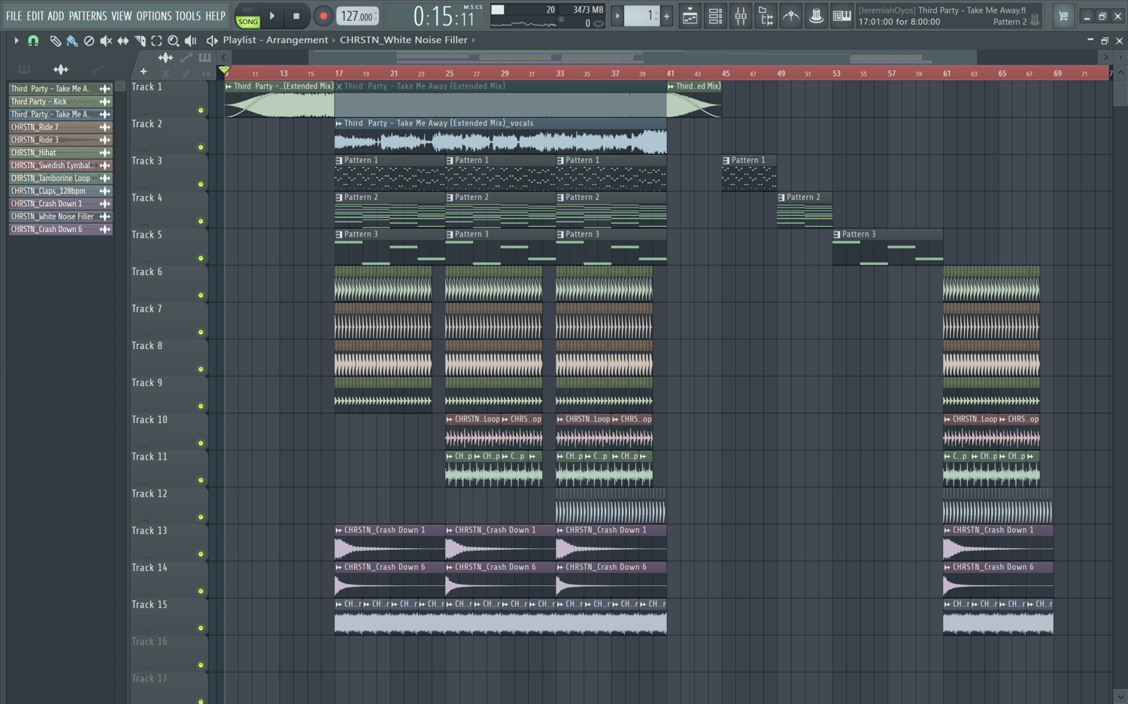Select the Draw pencil tool
This screenshot has width=1128, height=704.
click(55, 41)
